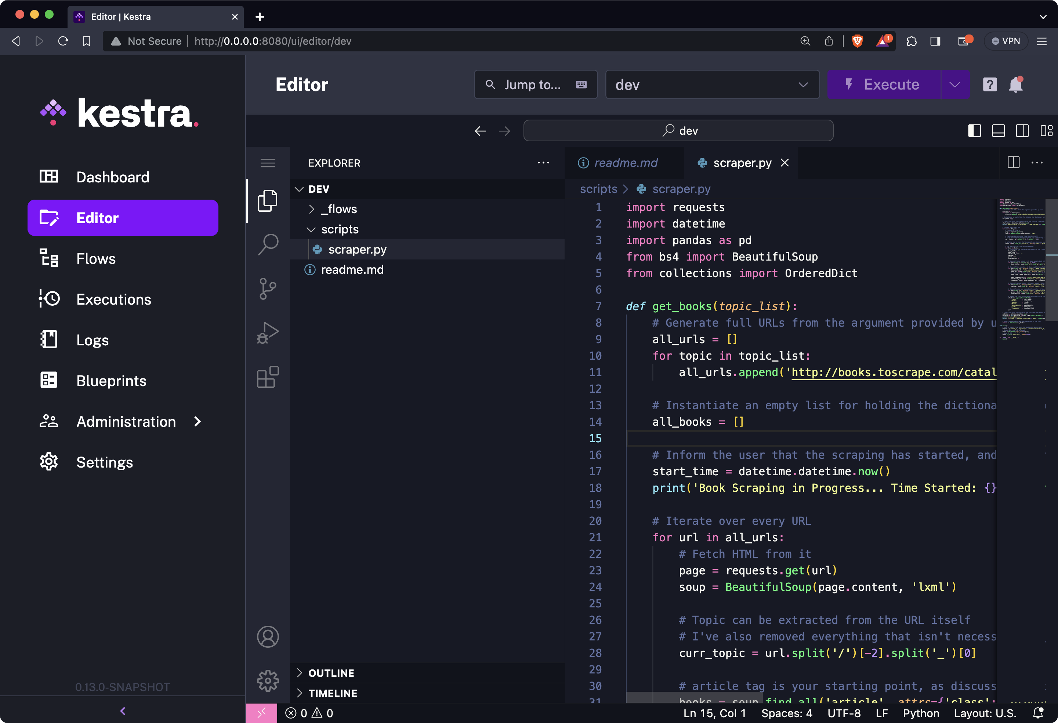
Task: Open the version control branch icon
Action: click(x=268, y=288)
